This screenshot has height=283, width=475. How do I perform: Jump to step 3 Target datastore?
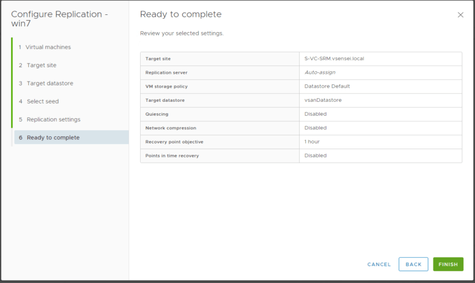click(x=50, y=83)
